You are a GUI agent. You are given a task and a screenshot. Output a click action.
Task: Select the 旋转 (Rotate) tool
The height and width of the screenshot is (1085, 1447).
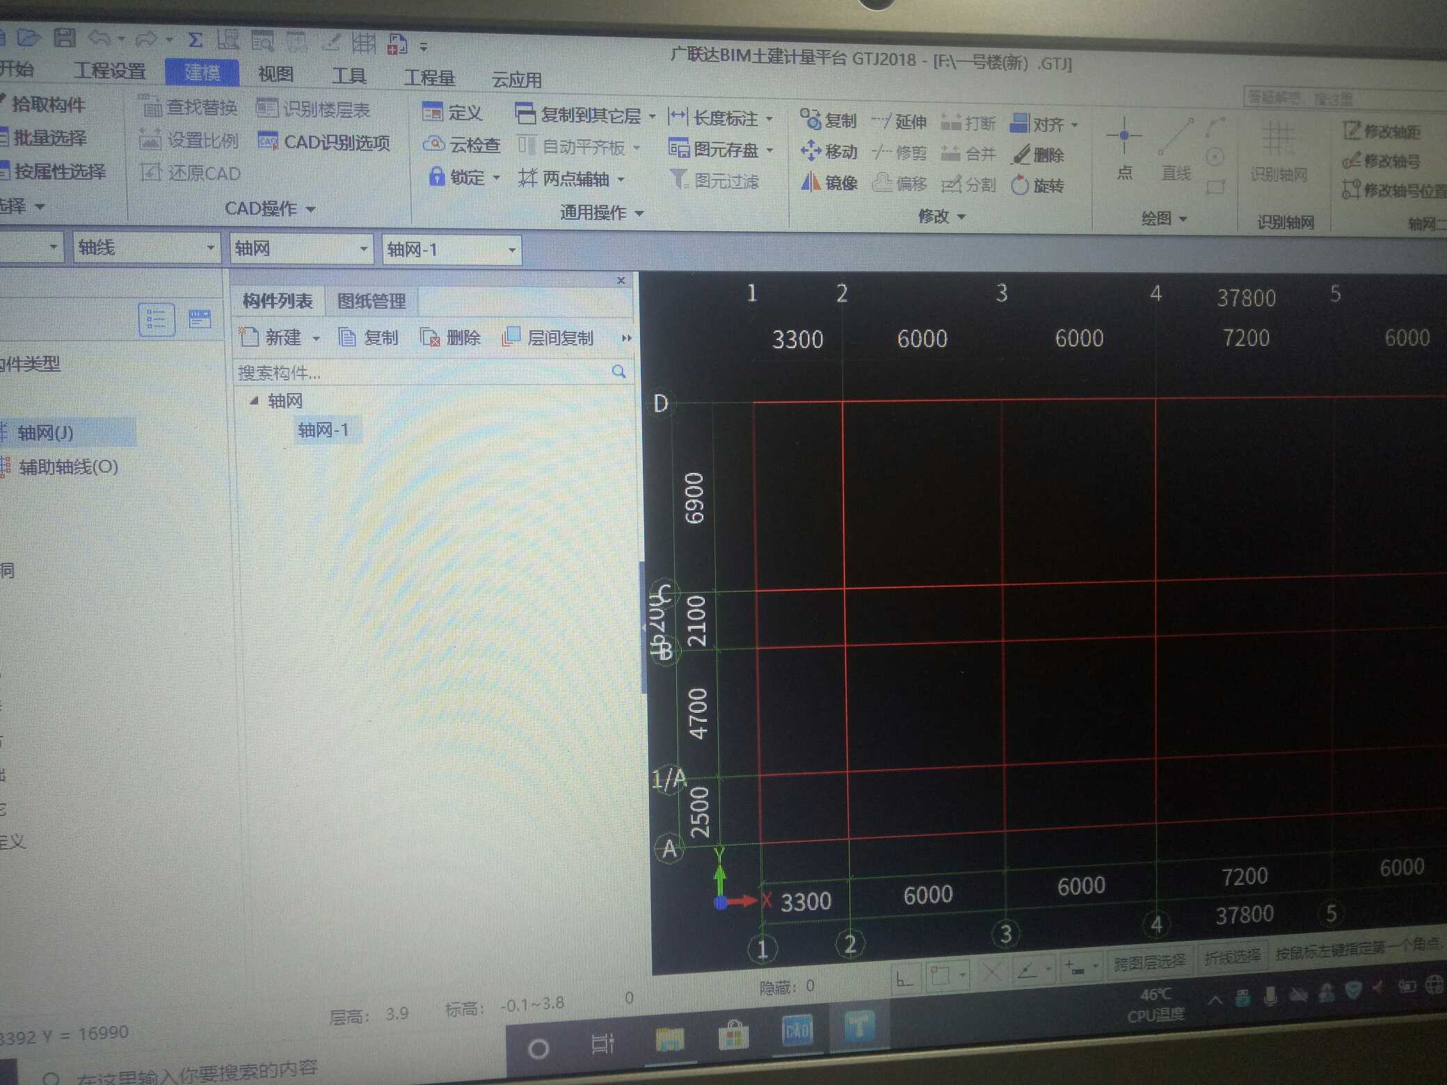(1037, 186)
